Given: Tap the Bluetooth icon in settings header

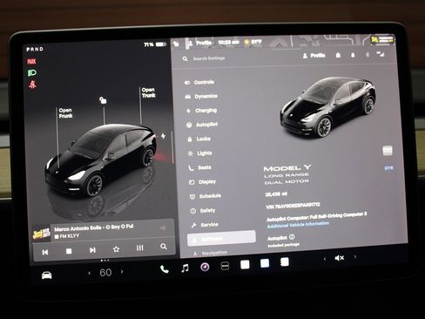Looking at the screenshot, I should [368, 55].
